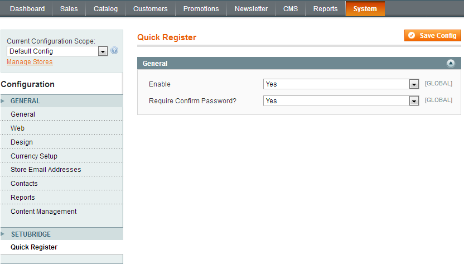Select Web in configuration sidebar

click(x=17, y=128)
